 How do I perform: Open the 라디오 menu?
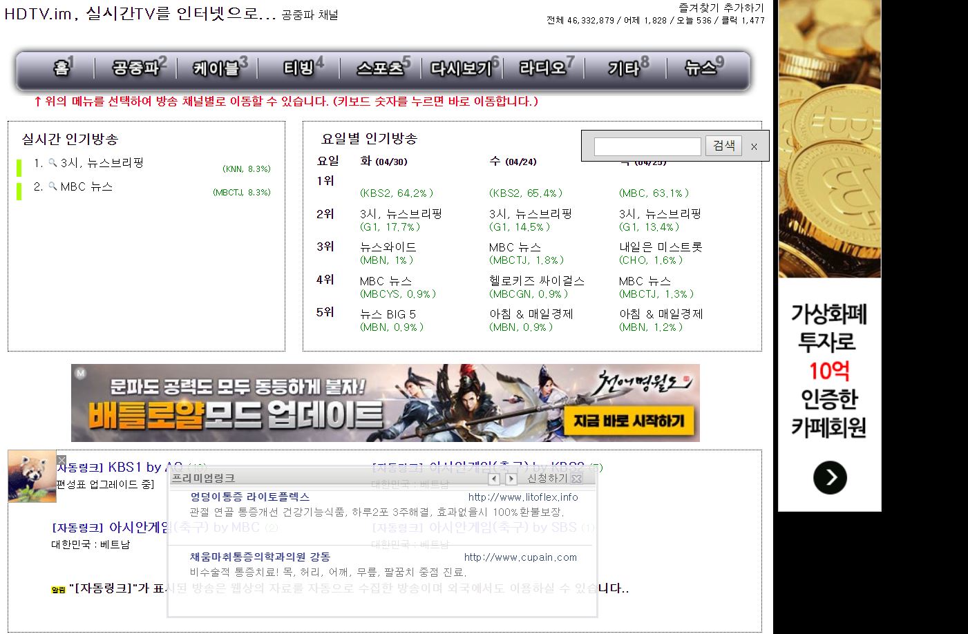pos(547,68)
